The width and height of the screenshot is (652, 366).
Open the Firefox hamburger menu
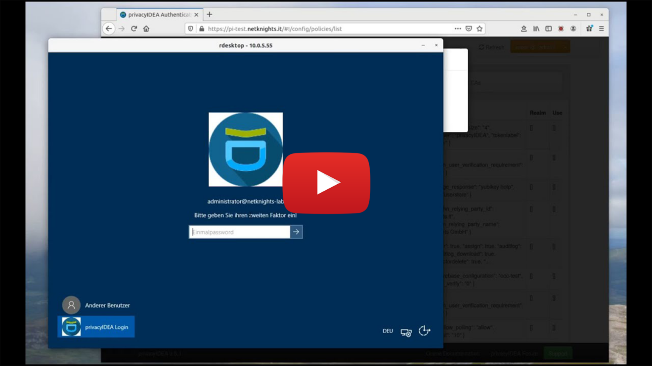pos(601,28)
